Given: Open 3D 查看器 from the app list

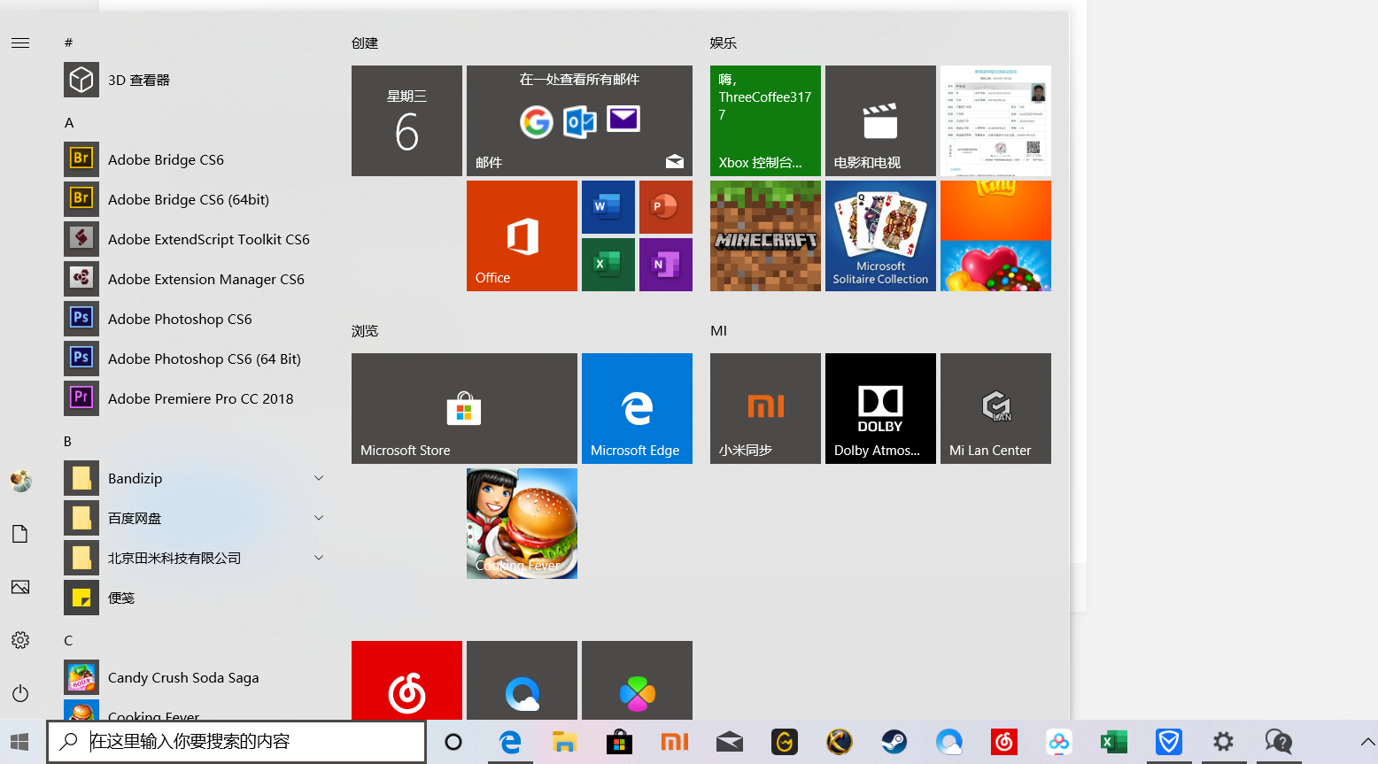Looking at the screenshot, I should (x=193, y=80).
